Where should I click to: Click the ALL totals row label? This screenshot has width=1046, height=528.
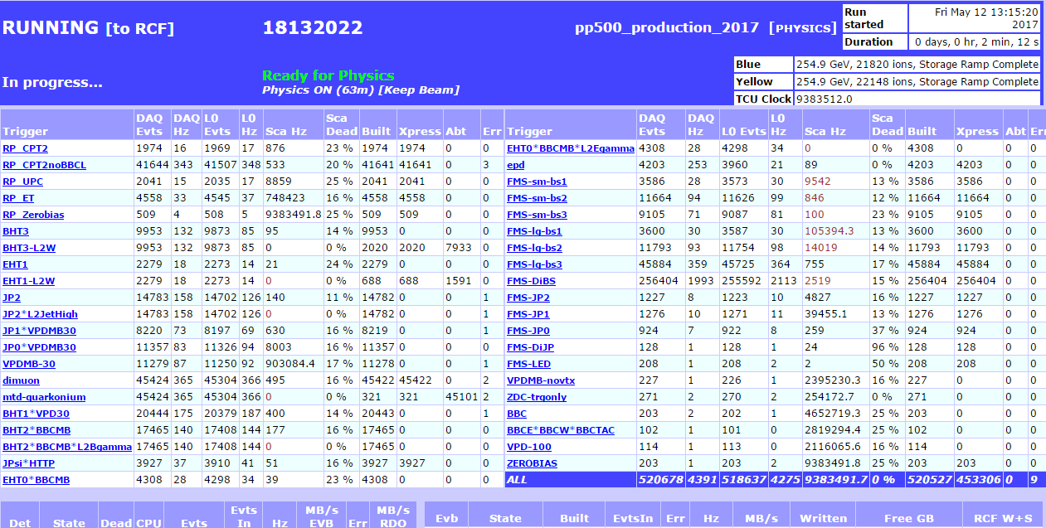coord(517,480)
